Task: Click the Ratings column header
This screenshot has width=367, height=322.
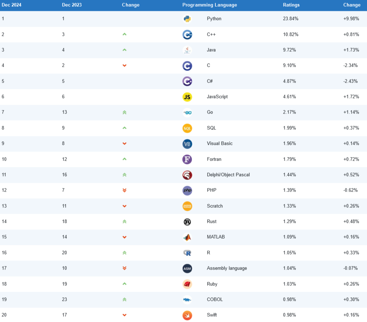Action: click(291, 5)
